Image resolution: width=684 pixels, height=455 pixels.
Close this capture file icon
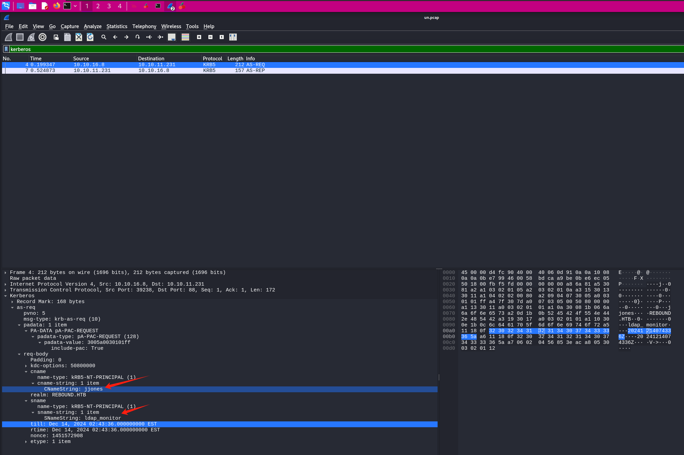79,37
